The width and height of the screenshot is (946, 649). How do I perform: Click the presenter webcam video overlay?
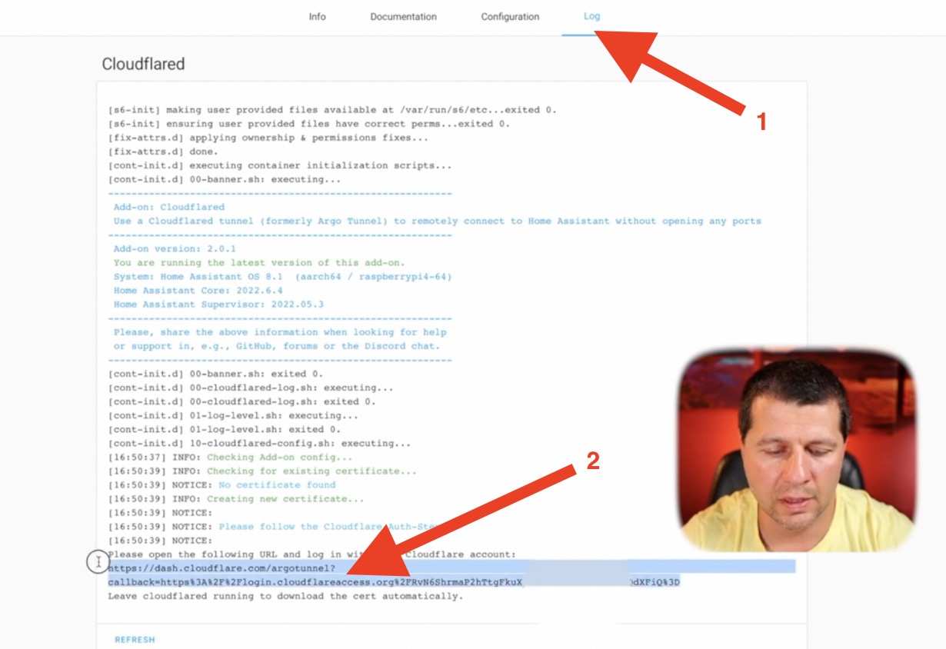tap(797, 449)
